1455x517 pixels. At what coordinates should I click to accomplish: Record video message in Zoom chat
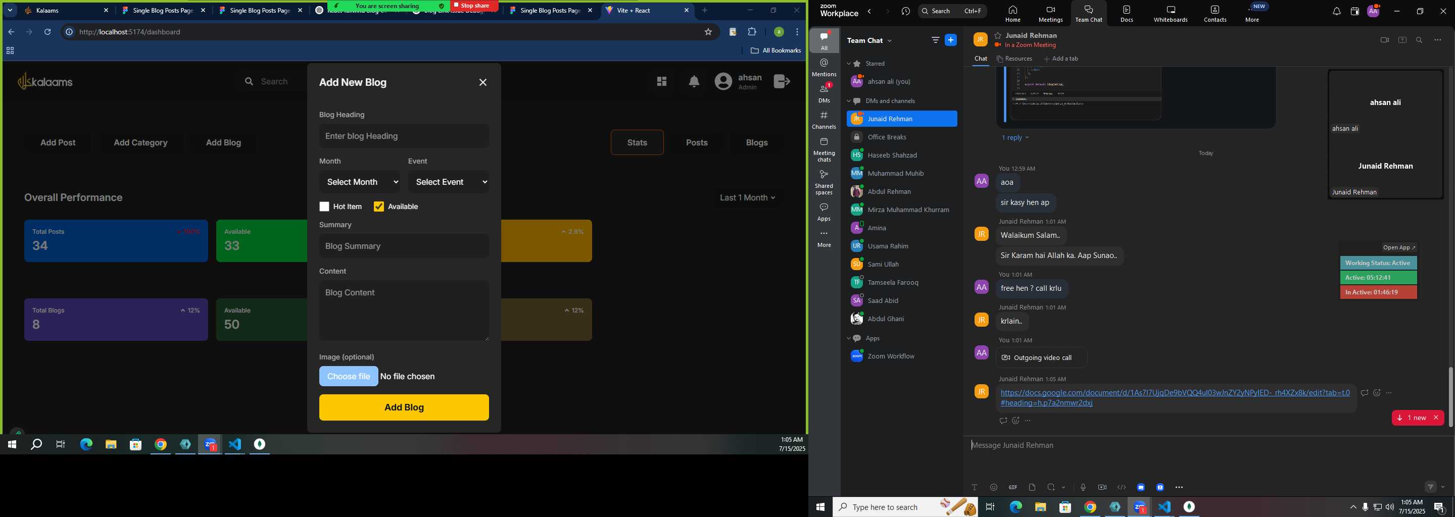click(x=1102, y=487)
